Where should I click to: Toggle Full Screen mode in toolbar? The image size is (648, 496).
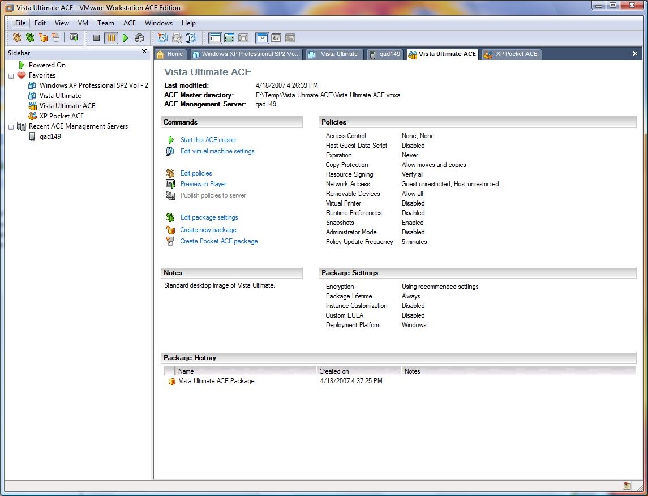[229, 38]
